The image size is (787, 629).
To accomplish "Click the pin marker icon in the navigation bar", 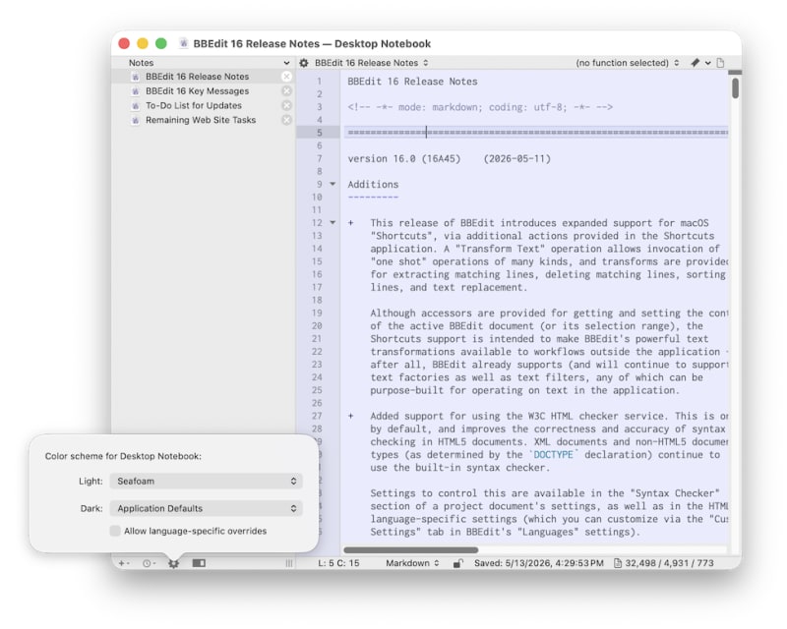I will tap(696, 63).
